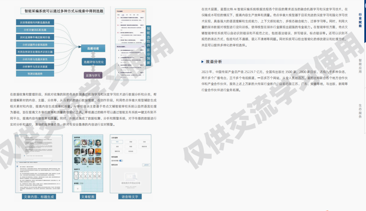This screenshot has width=366, height=211.
Task: Click the 智能选题界面示例图 vertical label
Action: click(148, 46)
